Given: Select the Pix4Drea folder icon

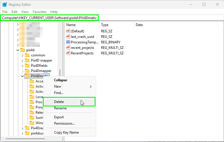Looking at the screenshot, I should tap(27, 128).
